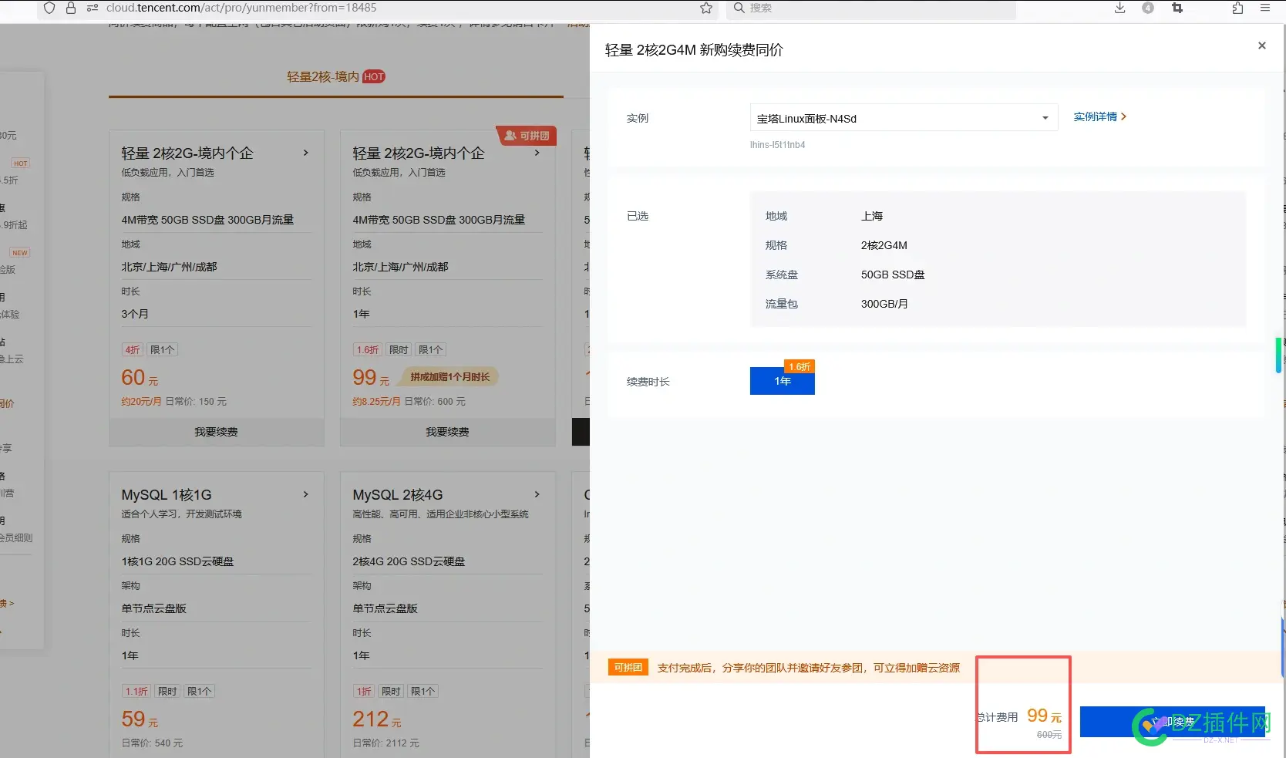The height and width of the screenshot is (758, 1286).
Task: Click the HOT badge on the tab
Action: (374, 76)
